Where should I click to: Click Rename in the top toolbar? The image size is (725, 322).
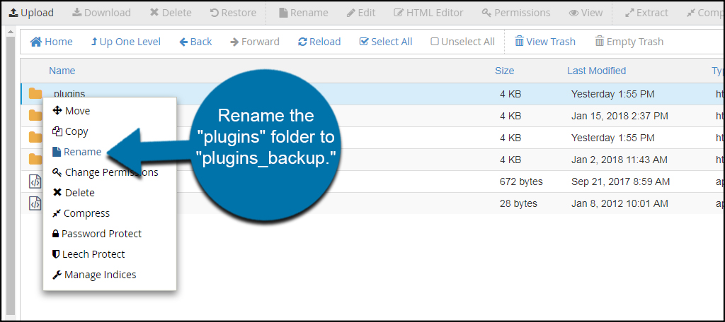(304, 13)
